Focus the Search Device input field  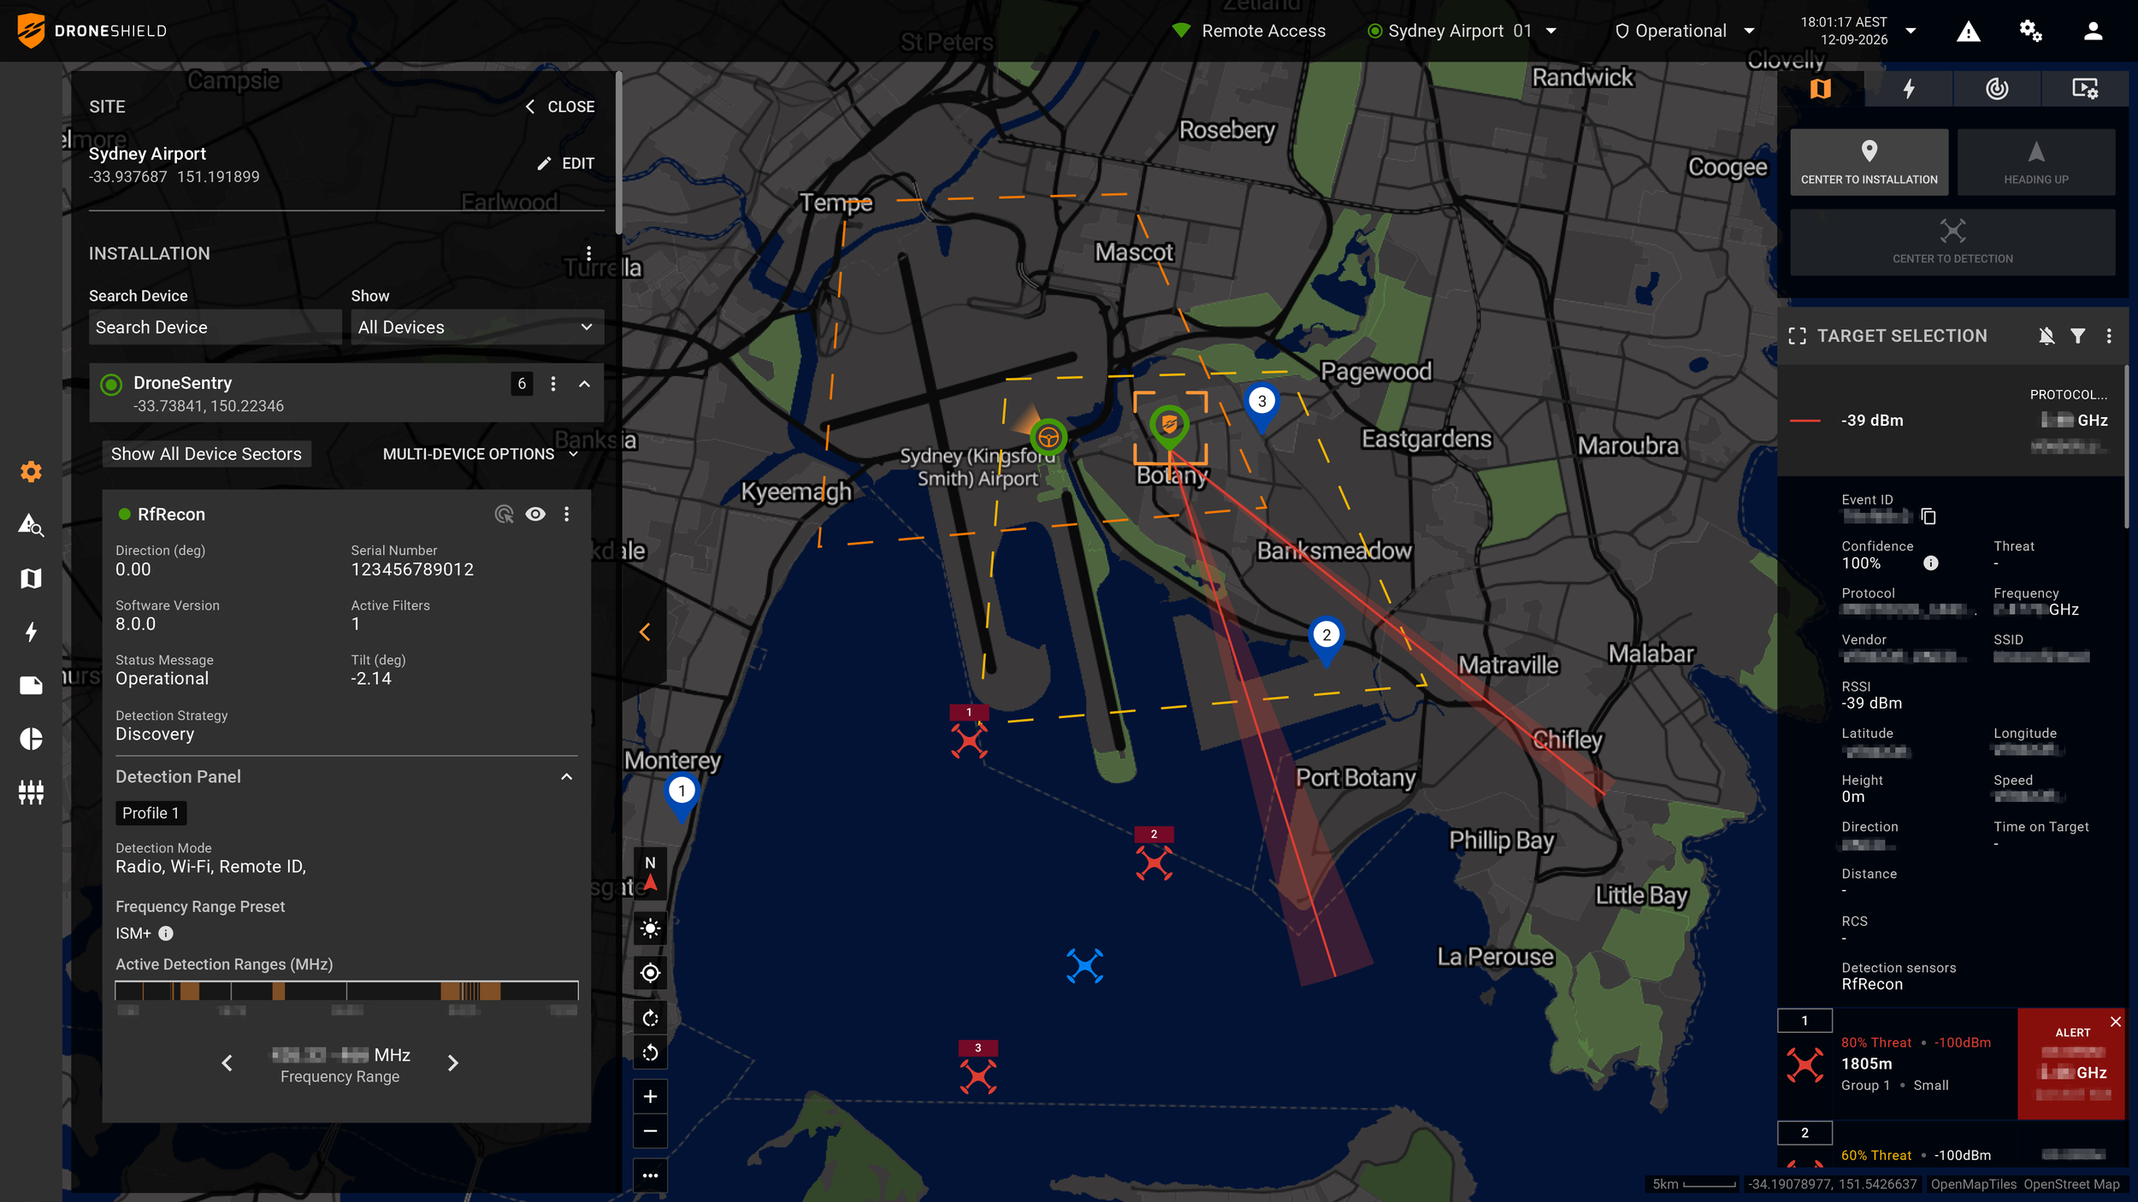tap(215, 327)
